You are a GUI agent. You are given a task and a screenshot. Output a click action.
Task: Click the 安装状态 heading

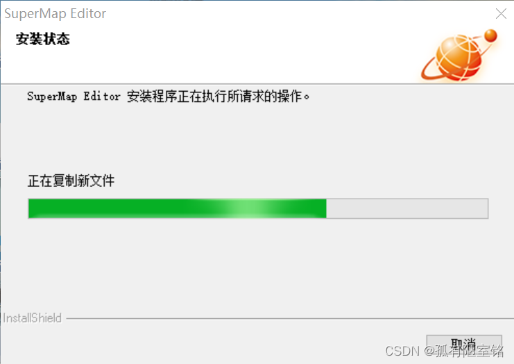[x=42, y=39]
